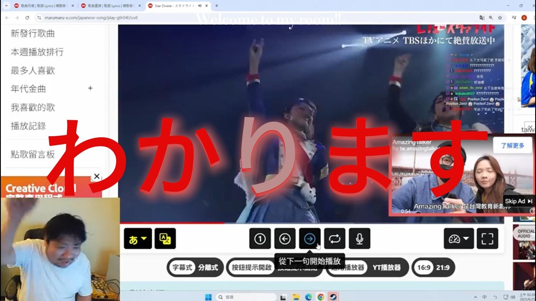This screenshot has height=301, width=536.
Task: Reload the current page
Action: (x=27, y=18)
